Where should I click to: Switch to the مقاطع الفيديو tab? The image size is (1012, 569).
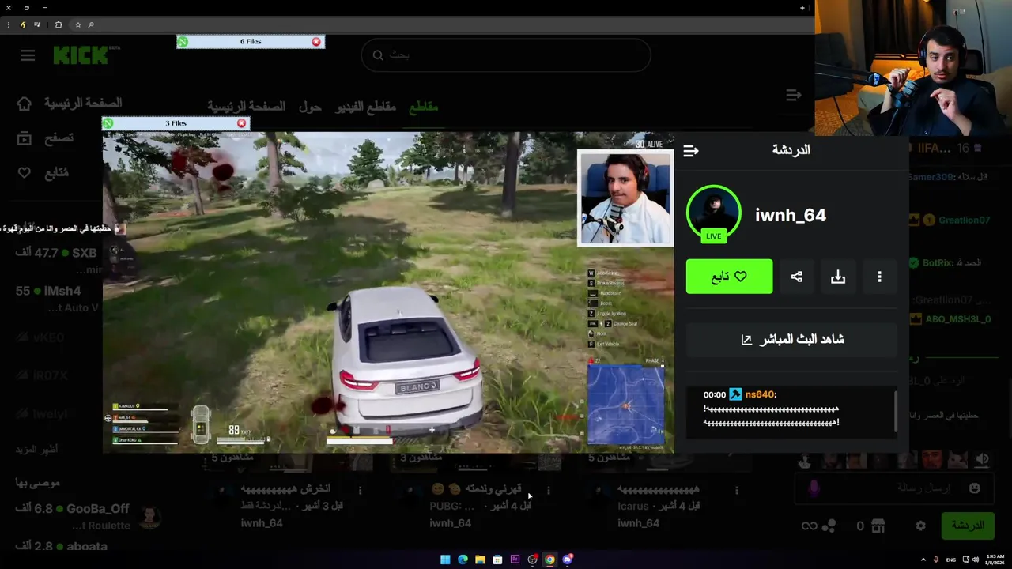pyautogui.click(x=365, y=106)
